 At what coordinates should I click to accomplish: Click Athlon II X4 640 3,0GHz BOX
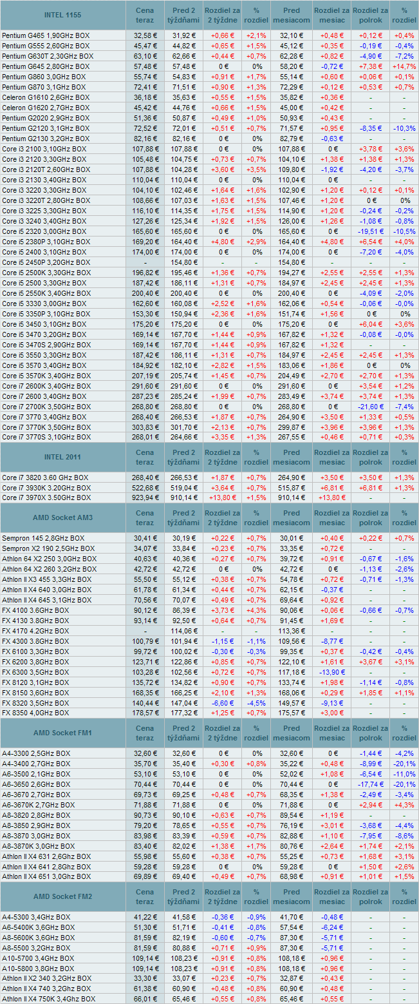[47, 590]
